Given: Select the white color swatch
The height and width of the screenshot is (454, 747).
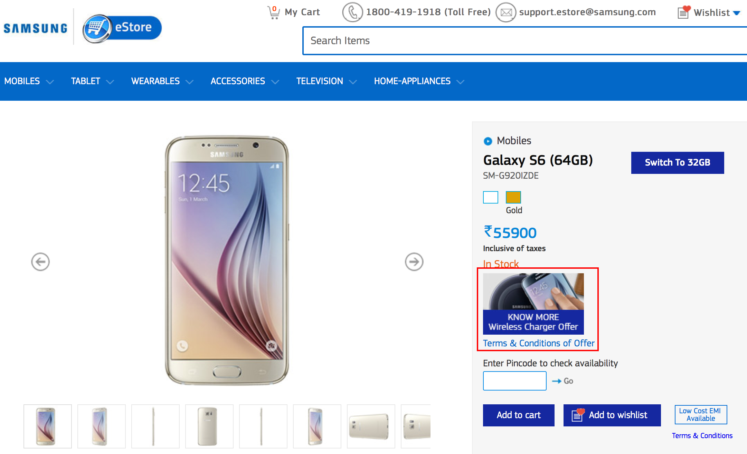Looking at the screenshot, I should click(x=490, y=197).
